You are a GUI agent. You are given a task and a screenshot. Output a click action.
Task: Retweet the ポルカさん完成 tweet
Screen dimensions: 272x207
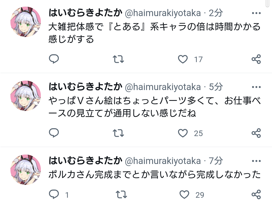click(x=121, y=194)
